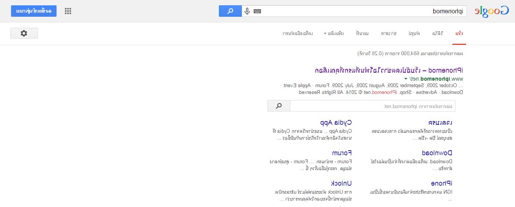Open เครื่องมือค้นหา (Search tools)

click(298, 33)
